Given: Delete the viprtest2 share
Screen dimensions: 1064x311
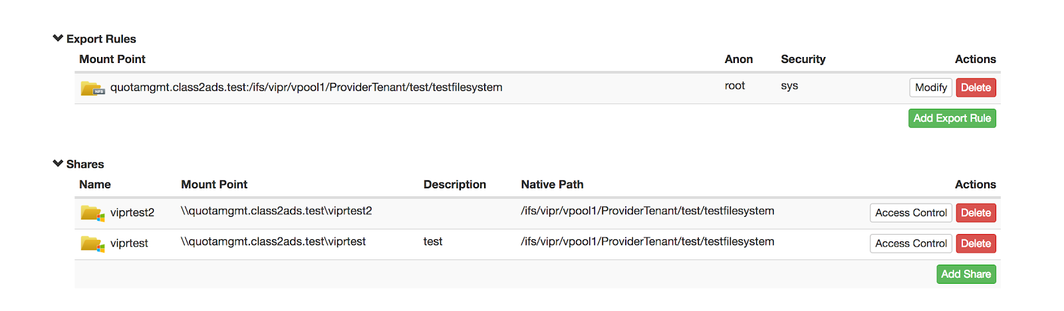Looking at the screenshot, I should (x=976, y=213).
